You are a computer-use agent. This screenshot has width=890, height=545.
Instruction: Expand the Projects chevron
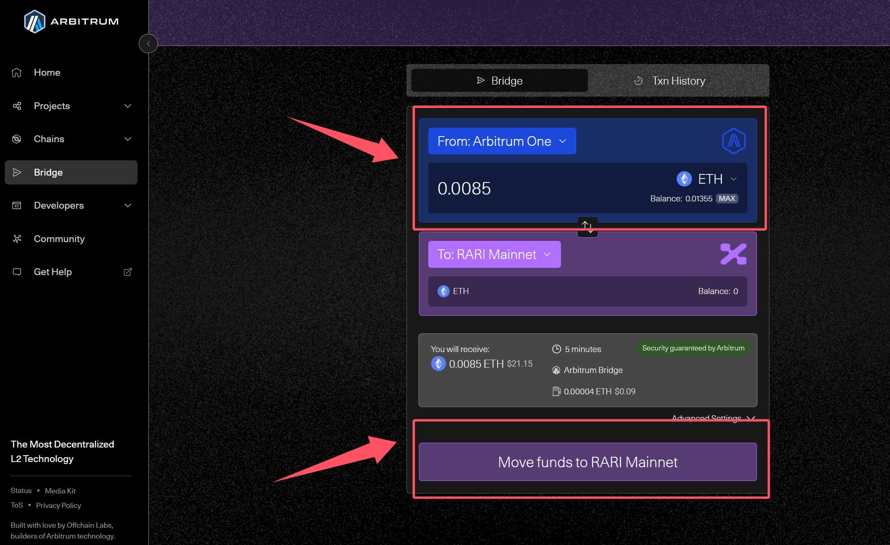[128, 106]
